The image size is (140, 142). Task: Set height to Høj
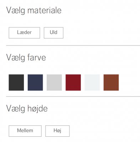[x=57, y=131]
